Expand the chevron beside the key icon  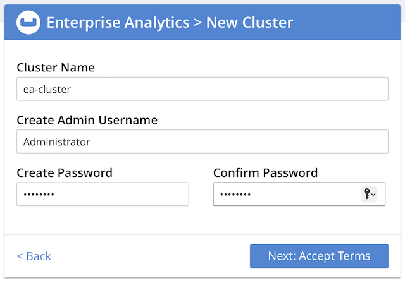(373, 195)
